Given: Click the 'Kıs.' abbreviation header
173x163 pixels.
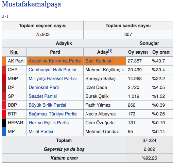Looking at the screenshot, I should point(14,52).
